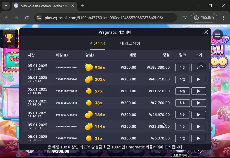Click the coin icon of 114x row
The image size is (230, 158).
(x=89, y=127)
